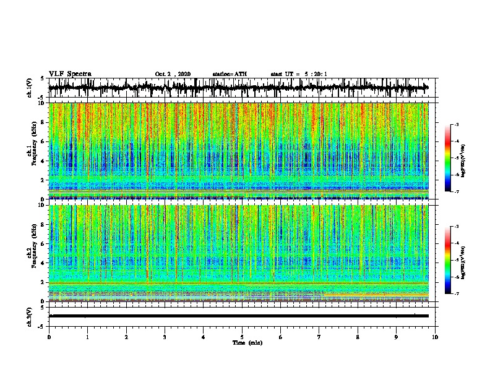490x378 pixels.
Task: Click the "-3" tick on ch.1 colorbar
Action: (457, 125)
